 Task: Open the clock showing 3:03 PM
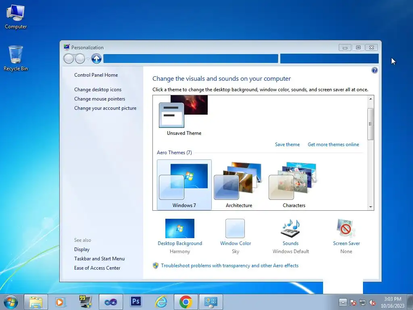tap(392, 302)
